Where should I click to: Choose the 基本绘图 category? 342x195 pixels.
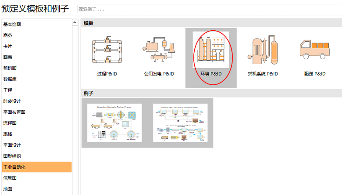pos(12,24)
